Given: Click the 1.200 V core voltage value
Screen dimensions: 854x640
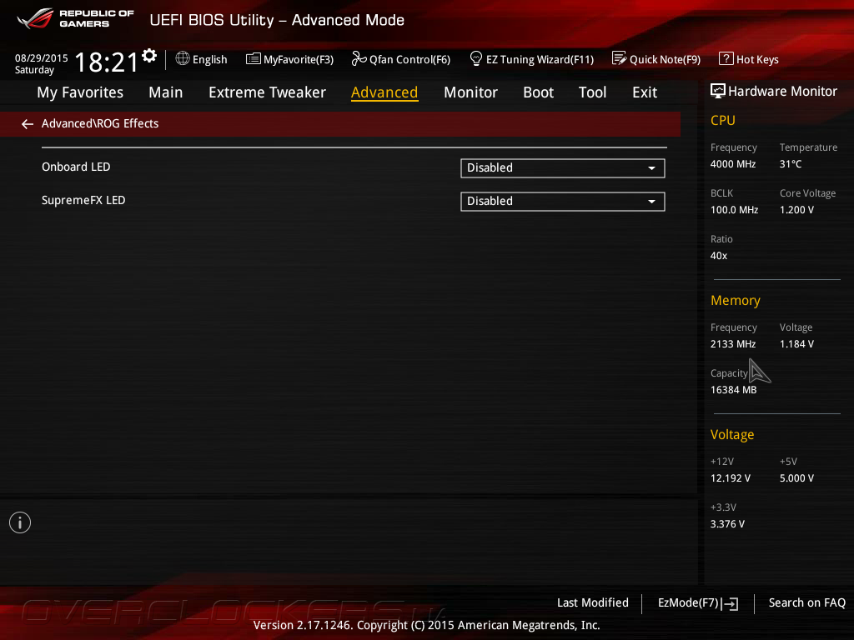Looking at the screenshot, I should pos(796,209).
